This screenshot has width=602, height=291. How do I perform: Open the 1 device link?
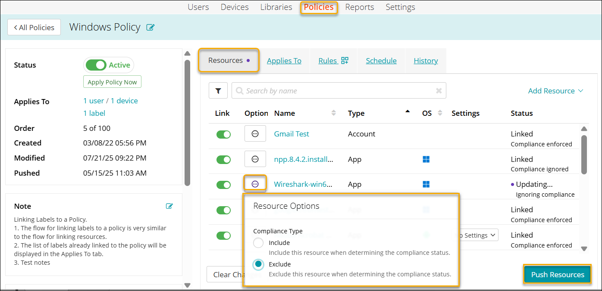(124, 101)
